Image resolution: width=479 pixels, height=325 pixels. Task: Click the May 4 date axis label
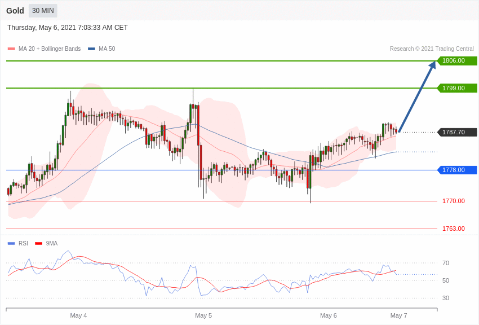[x=78, y=315]
